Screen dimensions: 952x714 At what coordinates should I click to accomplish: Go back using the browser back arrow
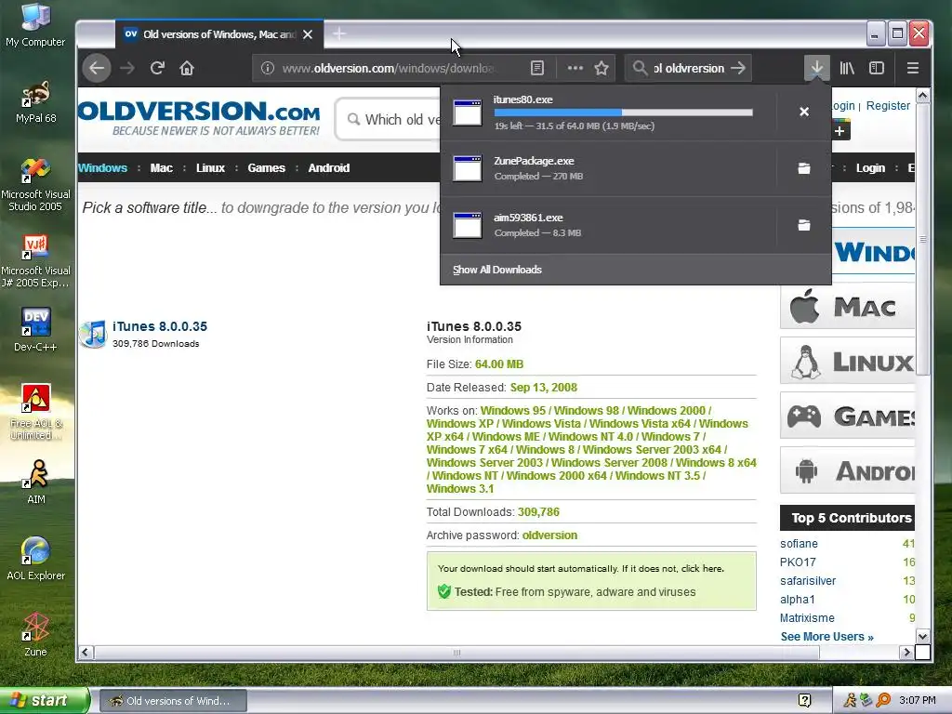(97, 68)
